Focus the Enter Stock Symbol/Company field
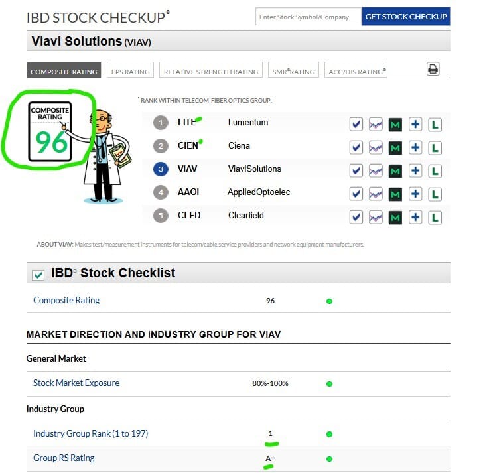Image resolution: width=487 pixels, height=473 pixels. pyautogui.click(x=309, y=17)
